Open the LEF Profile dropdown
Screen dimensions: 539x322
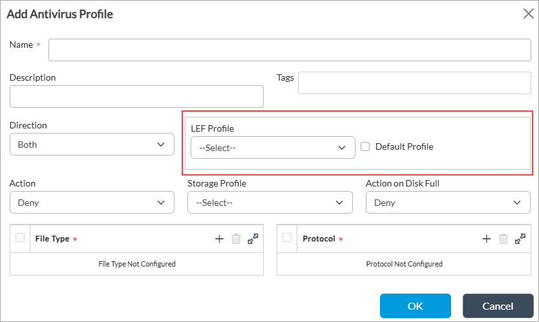(273, 148)
